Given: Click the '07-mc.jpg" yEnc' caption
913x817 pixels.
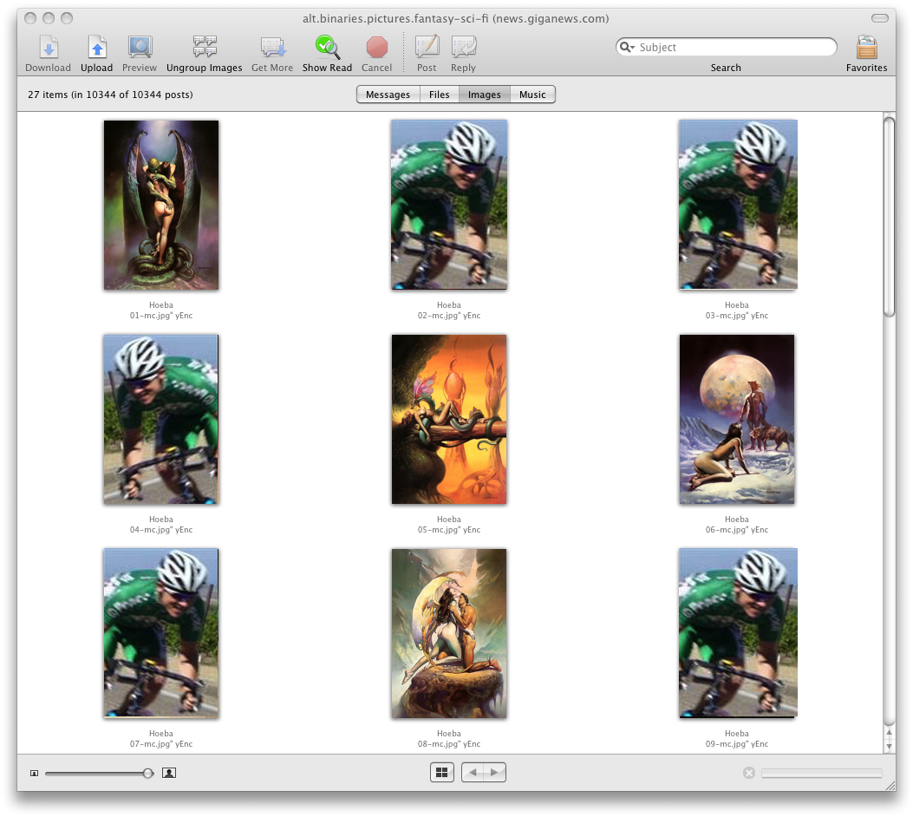Looking at the screenshot, I should [161, 744].
